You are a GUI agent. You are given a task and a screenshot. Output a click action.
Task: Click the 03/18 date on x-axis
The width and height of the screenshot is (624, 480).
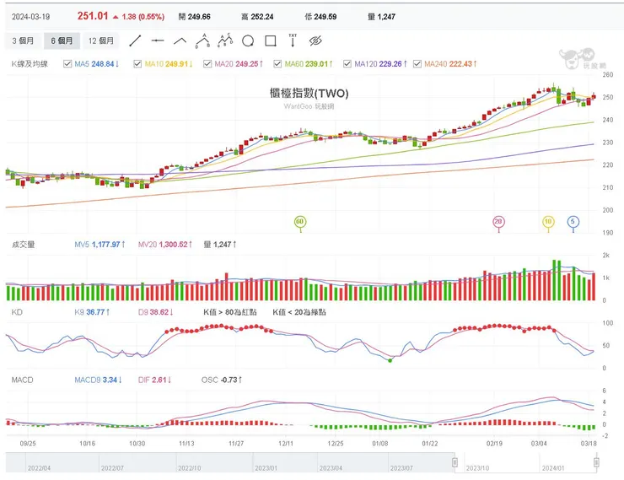(x=589, y=443)
